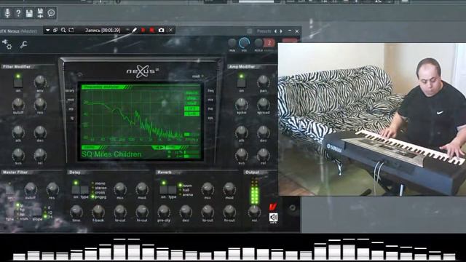Toggle the Master Filter on button
This screenshot has height=262, width=466.
pos(9,190)
